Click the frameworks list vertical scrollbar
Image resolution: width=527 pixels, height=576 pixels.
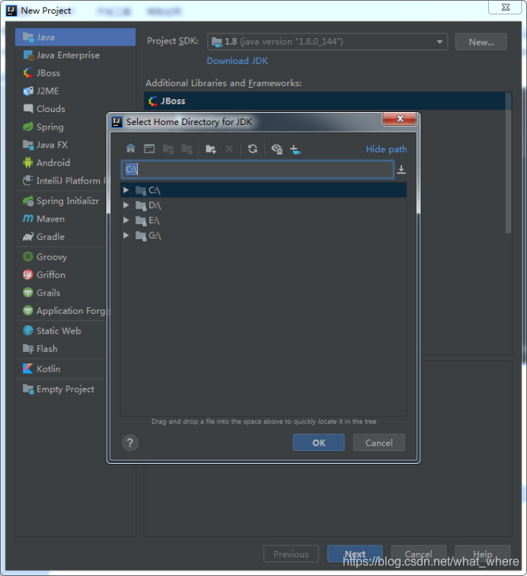[508, 163]
